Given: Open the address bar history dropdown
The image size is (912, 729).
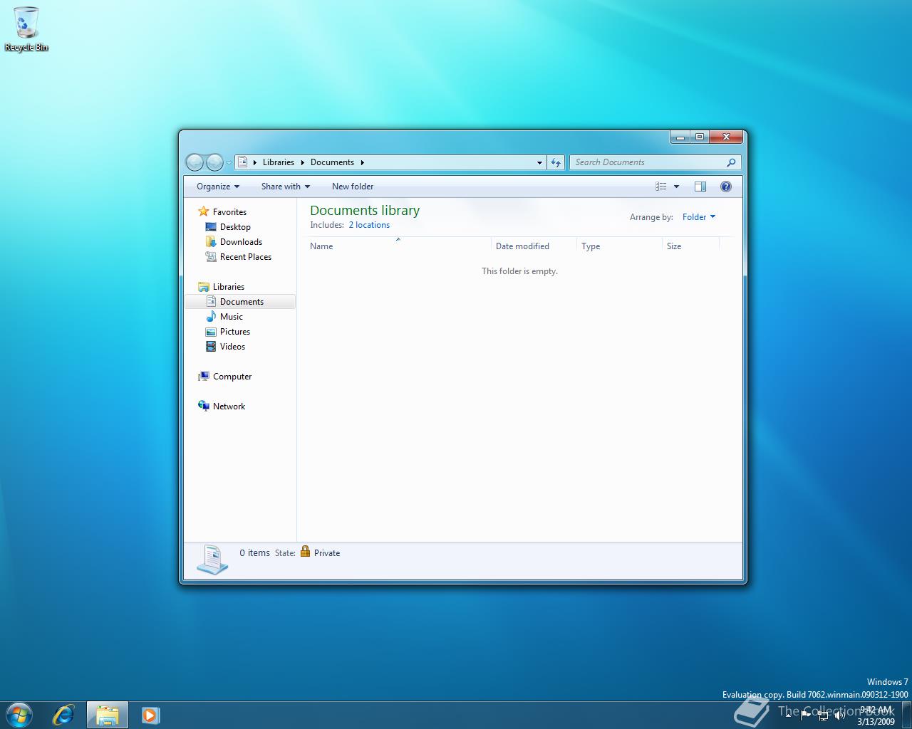Looking at the screenshot, I should click(539, 162).
